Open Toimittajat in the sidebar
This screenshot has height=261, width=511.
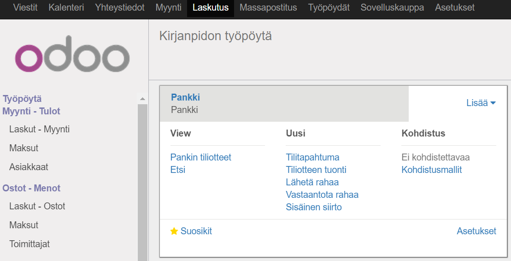click(29, 244)
